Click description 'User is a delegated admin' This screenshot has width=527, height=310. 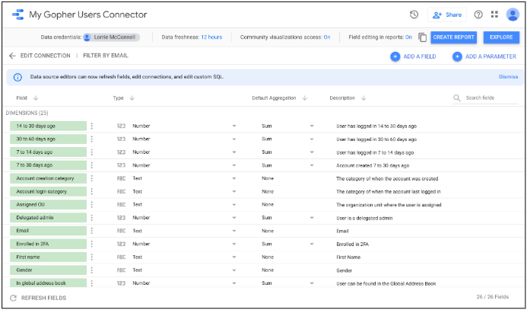364,218
